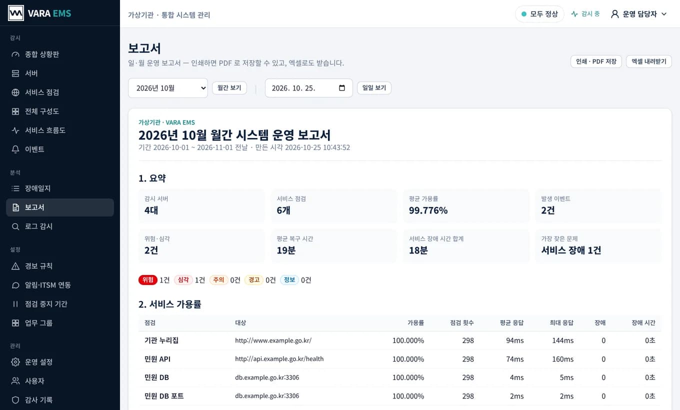Click the 심각 severity badge
Screen dimensions: 680x410
(x=183, y=280)
